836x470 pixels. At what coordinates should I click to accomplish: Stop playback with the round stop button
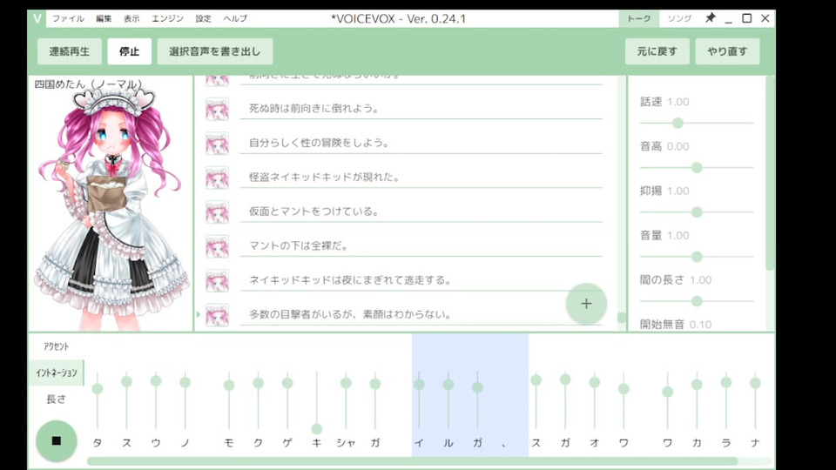tap(57, 440)
